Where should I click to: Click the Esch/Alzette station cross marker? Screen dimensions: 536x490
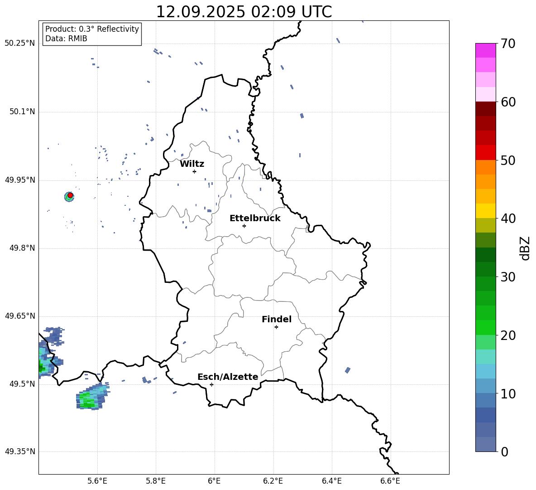coord(211,384)
